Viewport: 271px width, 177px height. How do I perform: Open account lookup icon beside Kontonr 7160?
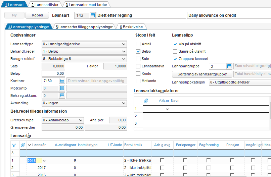pyautogui.click(x=62, y=81)
